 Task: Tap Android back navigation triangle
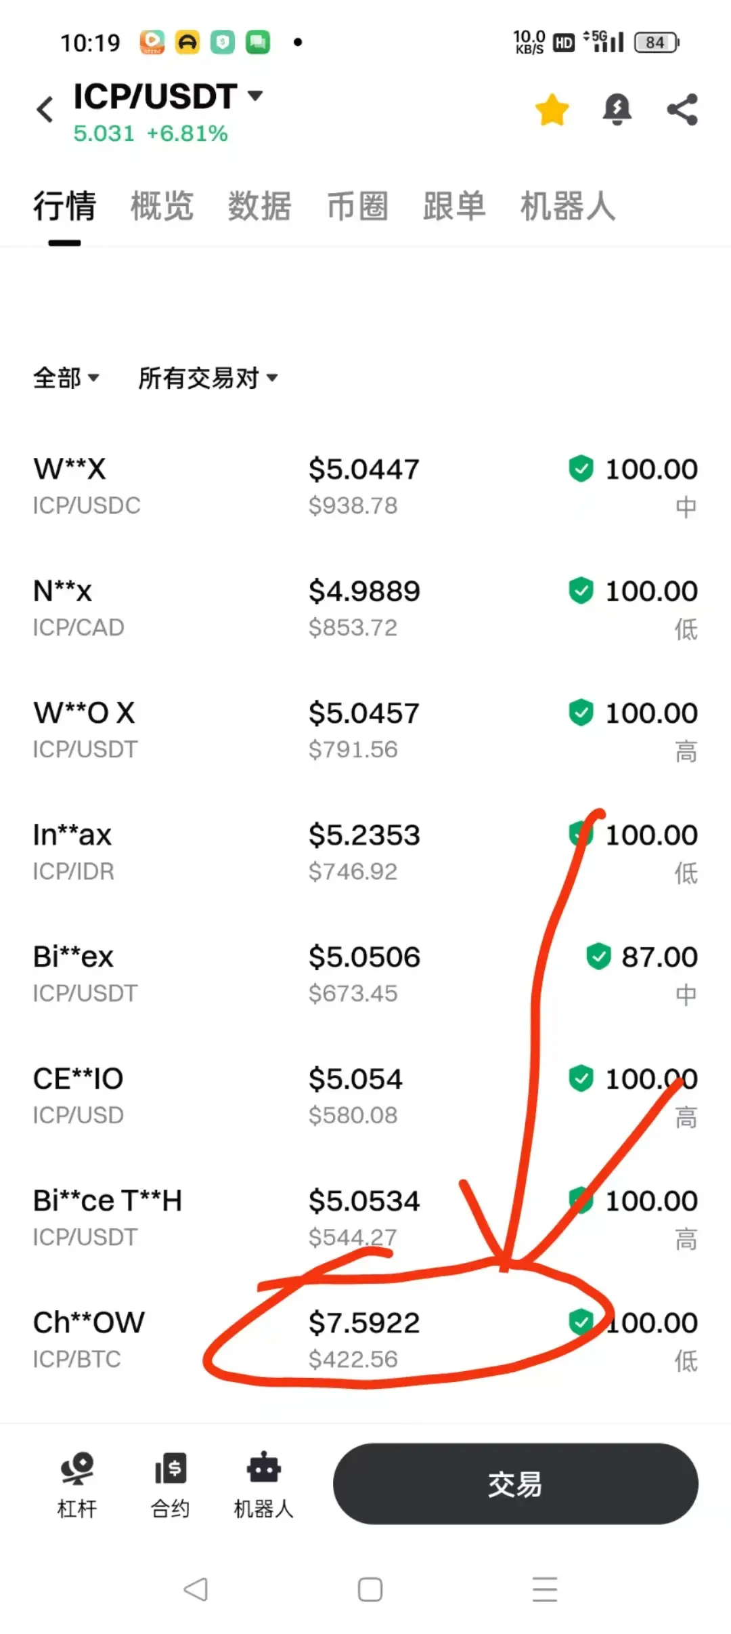point(196,1589)
